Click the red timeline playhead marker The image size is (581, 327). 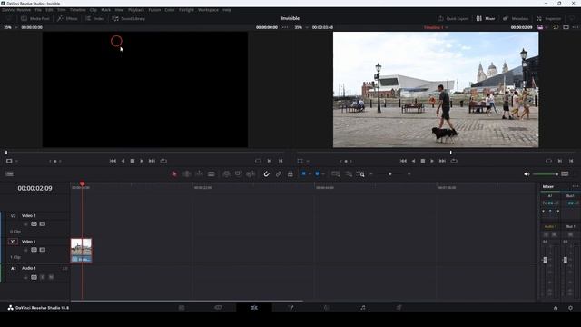click(82, 183)
